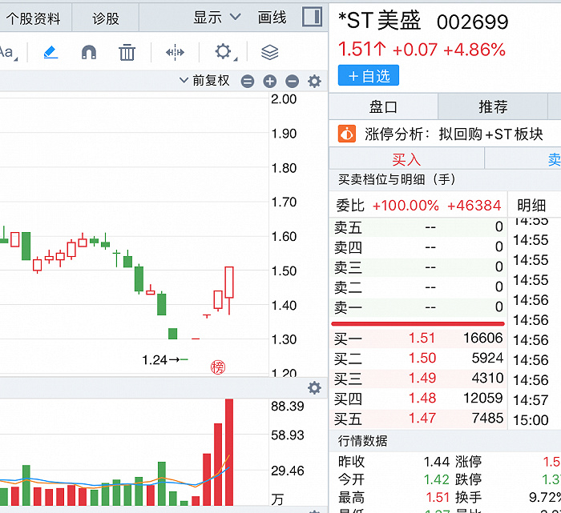Click the 卖 sell button
Viewport: 561px width, 513px height.
523,159
